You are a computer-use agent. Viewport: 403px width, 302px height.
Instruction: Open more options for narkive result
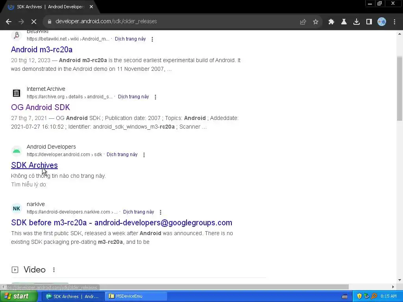coord(161,212)
